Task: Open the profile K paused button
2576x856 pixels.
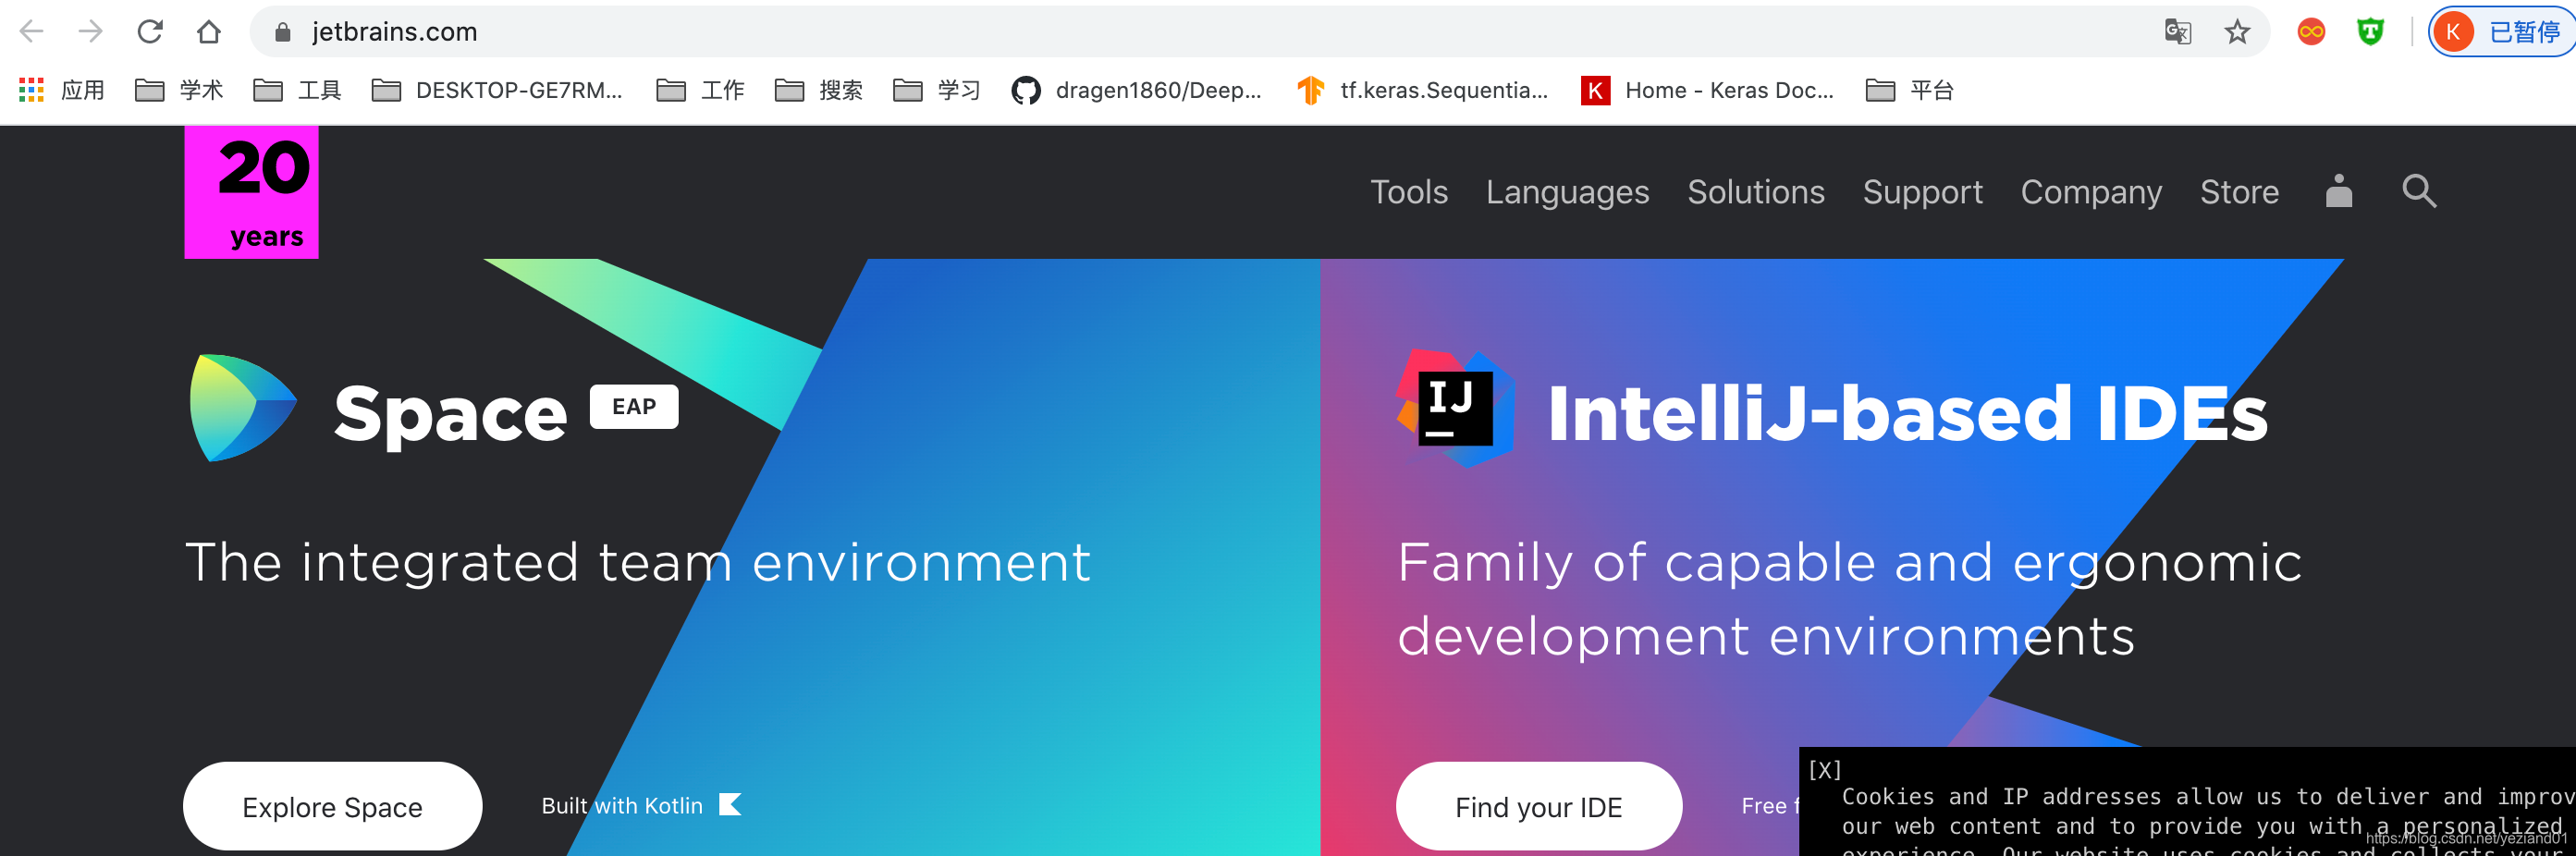Action: click(x=2501, y=32)
